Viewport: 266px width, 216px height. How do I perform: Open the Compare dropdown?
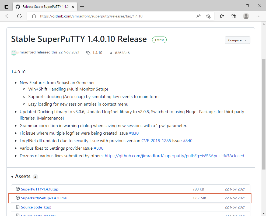coord(237,40)
